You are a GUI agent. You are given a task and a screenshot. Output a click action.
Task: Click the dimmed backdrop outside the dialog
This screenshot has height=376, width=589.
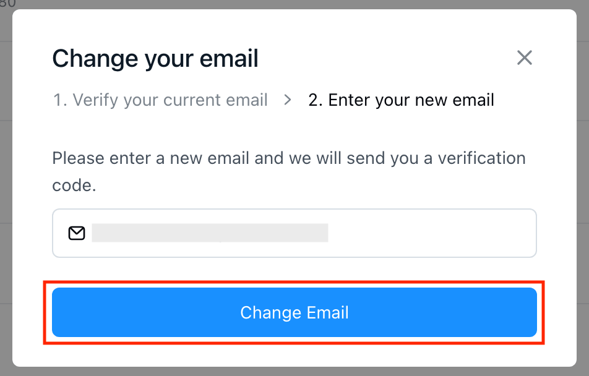coord(583,188)
